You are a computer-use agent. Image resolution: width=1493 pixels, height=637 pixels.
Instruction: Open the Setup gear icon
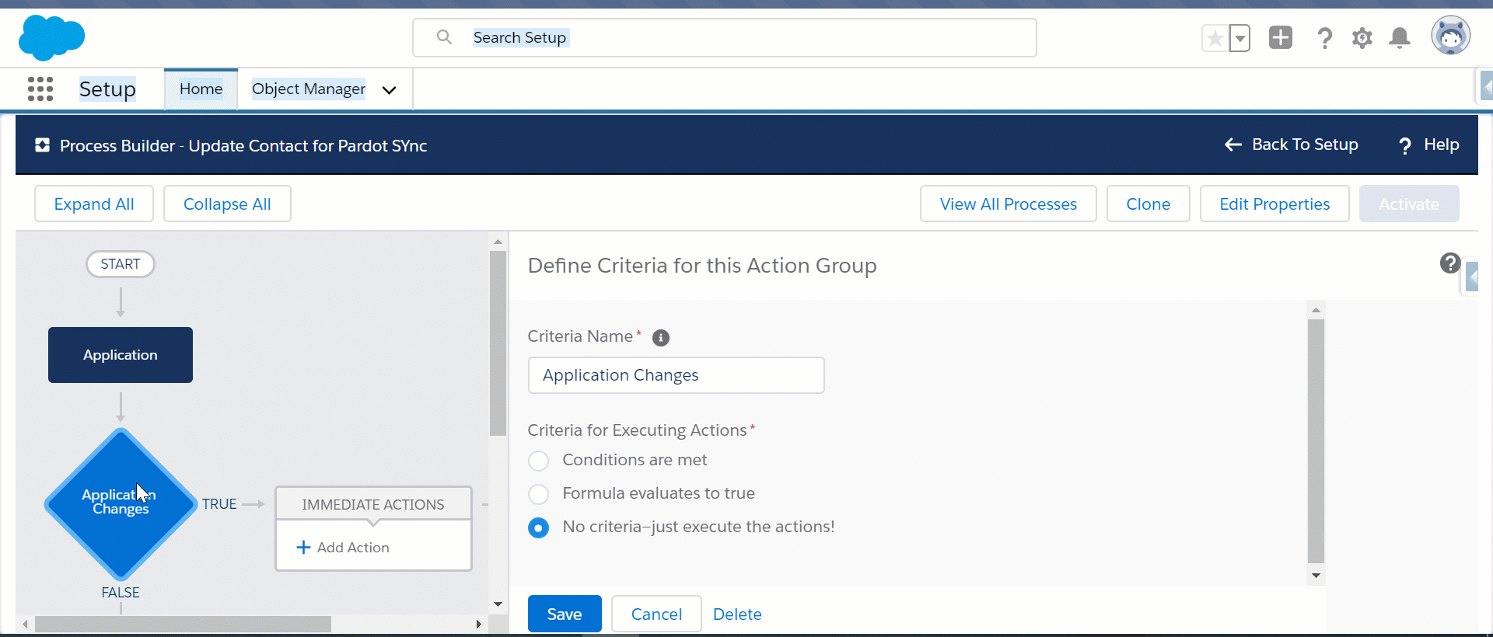(1362, 38)
